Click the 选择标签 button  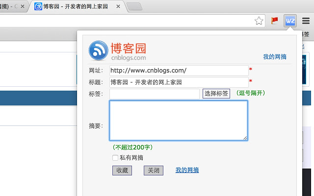coord(216,94)
